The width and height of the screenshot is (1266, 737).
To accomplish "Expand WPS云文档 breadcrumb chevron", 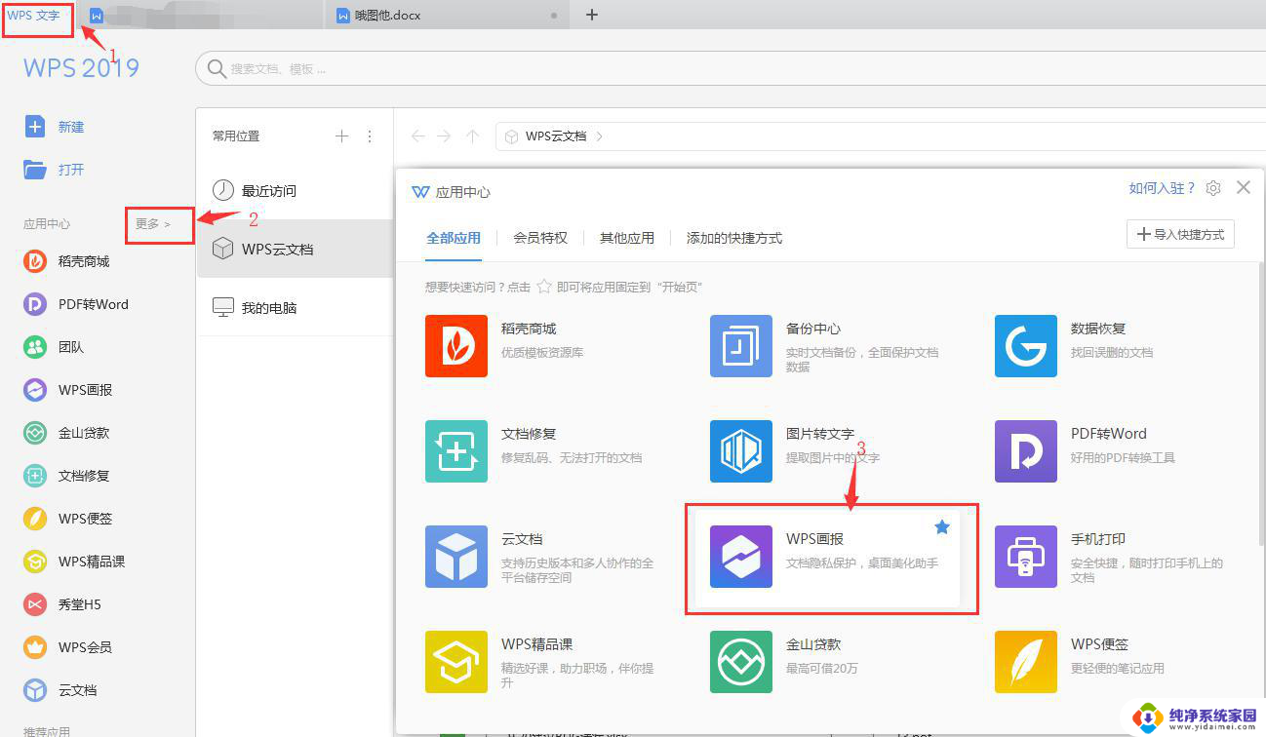I will tap(599, 136).
